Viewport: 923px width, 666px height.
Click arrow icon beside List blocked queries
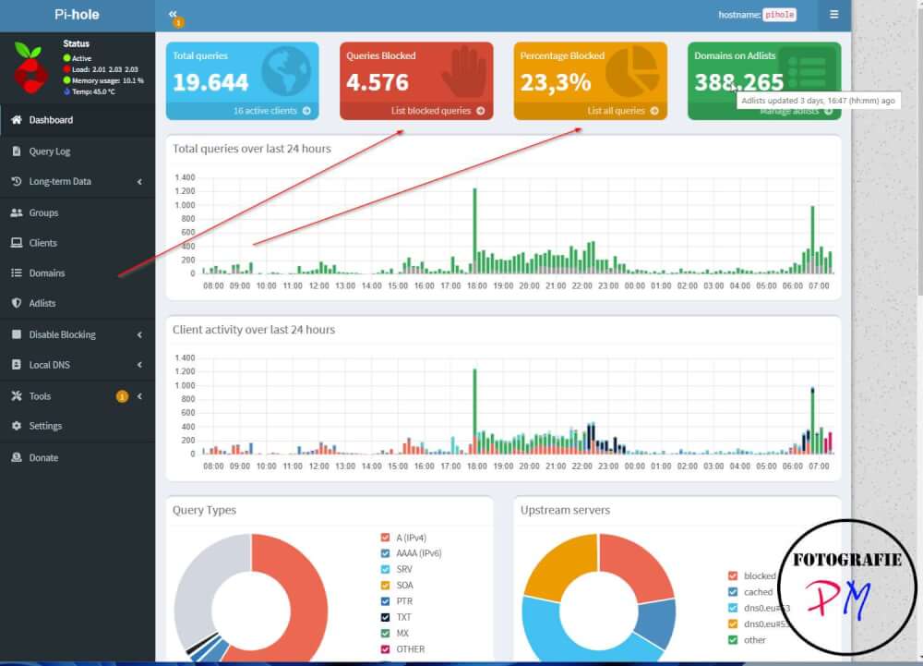tap(481, 111)
